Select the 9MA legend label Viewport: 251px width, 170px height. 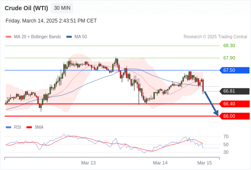coord(39,127)
